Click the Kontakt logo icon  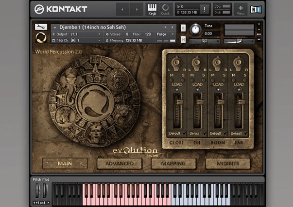pyautogui.click(x=39, y=9)
